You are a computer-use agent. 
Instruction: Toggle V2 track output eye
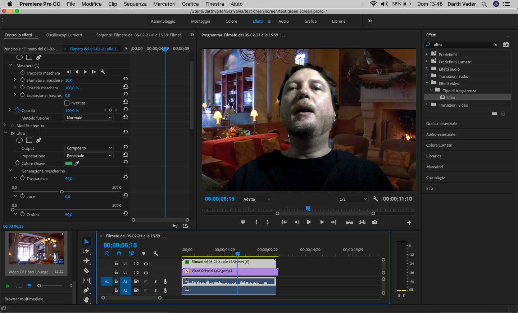tap(146, 273)
